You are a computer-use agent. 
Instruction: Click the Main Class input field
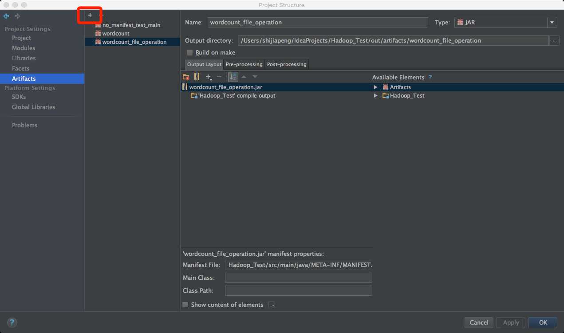tap(298, 278)
